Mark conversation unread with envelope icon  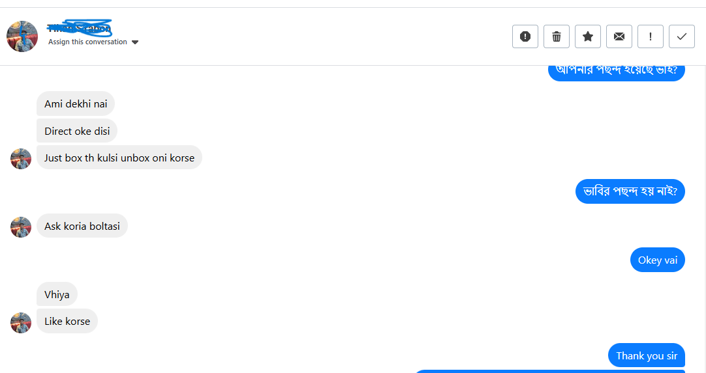pyautogui.click(x=619, y=36)
